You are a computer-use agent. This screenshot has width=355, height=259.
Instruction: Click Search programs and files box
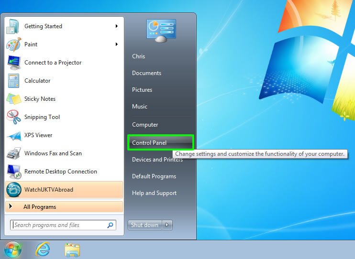pyautogui.click(x=63, y=225)
